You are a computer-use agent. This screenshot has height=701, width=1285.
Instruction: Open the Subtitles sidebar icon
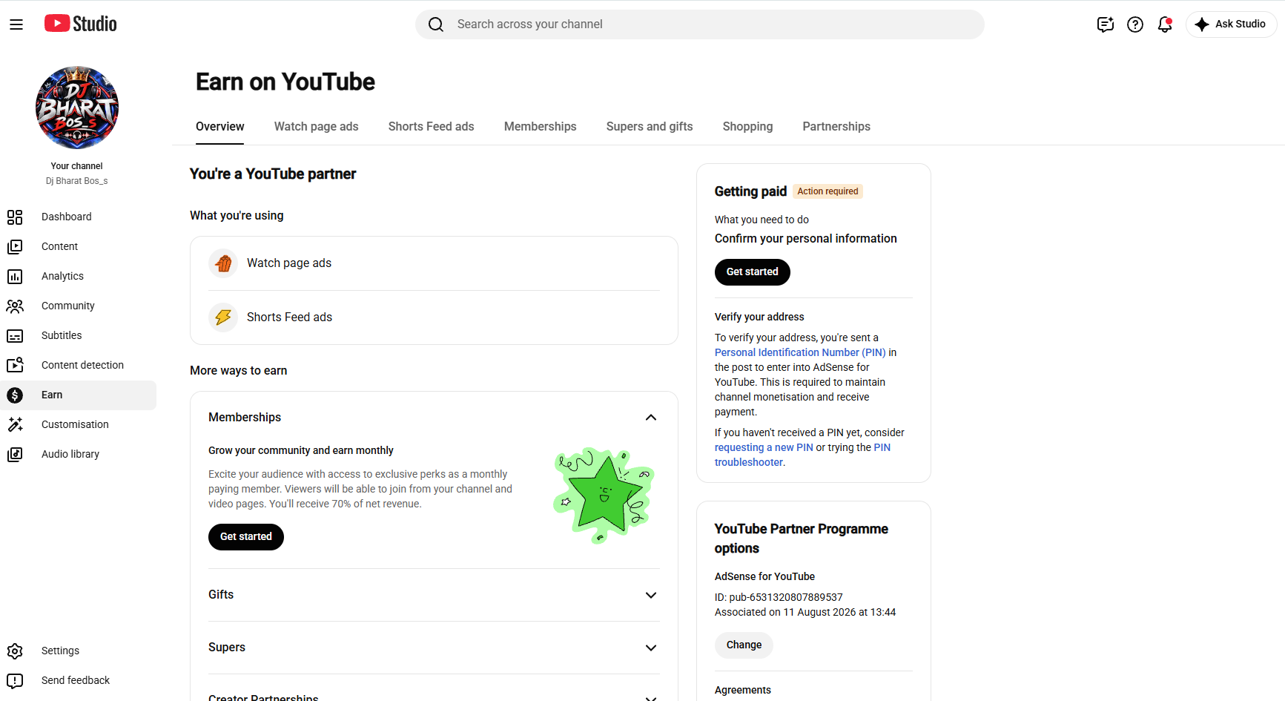pyautogui.click(x=15, y=335)
